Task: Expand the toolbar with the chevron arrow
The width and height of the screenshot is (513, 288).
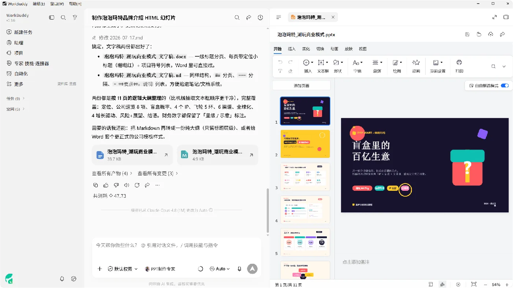Action: point(504,66)
